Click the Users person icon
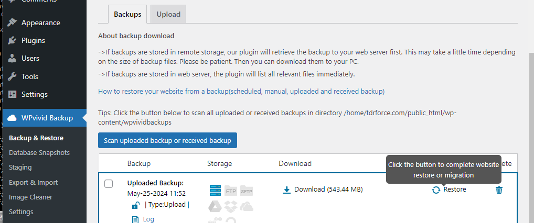The height and width of the screenshot is (223, 534). [13, 58]
